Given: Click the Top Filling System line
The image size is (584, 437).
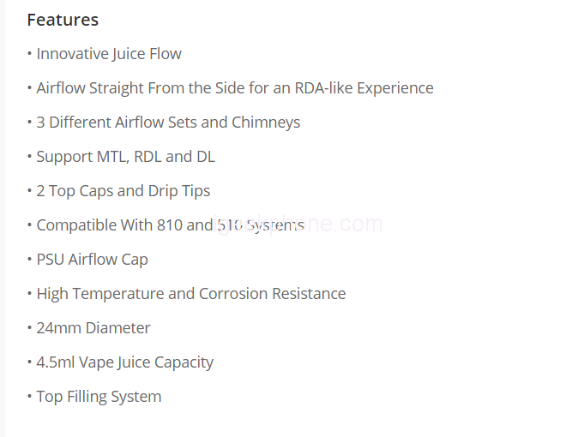Looking at the screenshot, I should point(99,397).
